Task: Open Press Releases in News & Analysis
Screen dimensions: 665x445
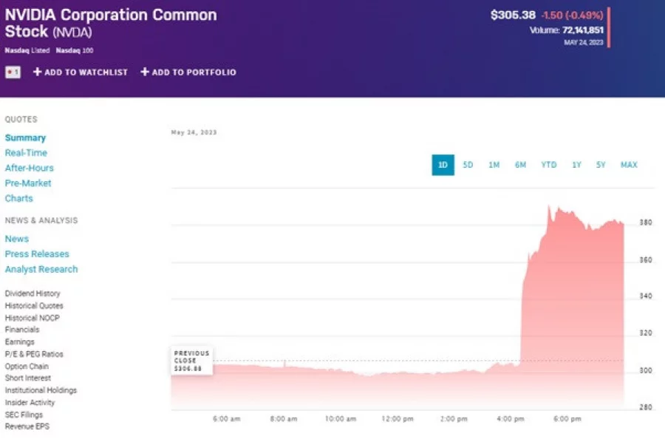Action: 37,254
